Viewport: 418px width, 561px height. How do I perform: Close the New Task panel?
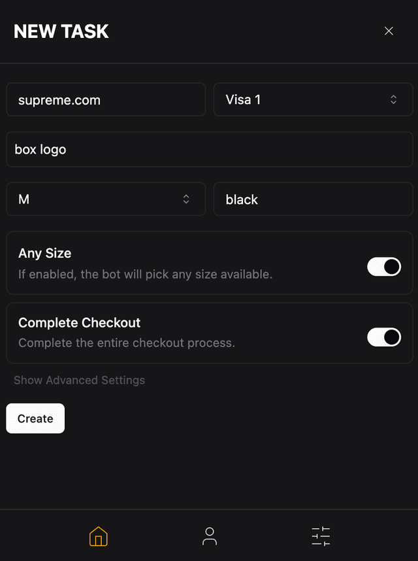pos(389,31)
